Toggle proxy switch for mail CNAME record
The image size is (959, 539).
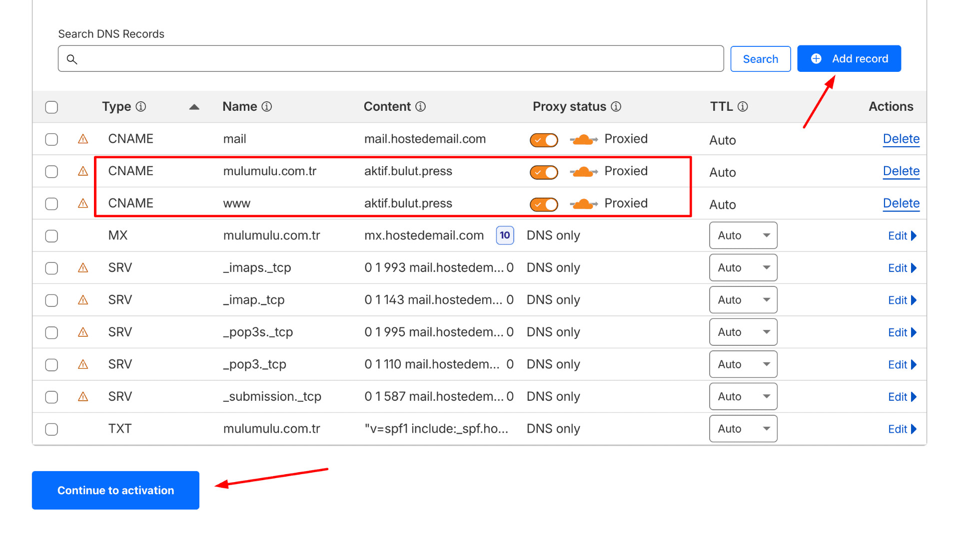544,140
